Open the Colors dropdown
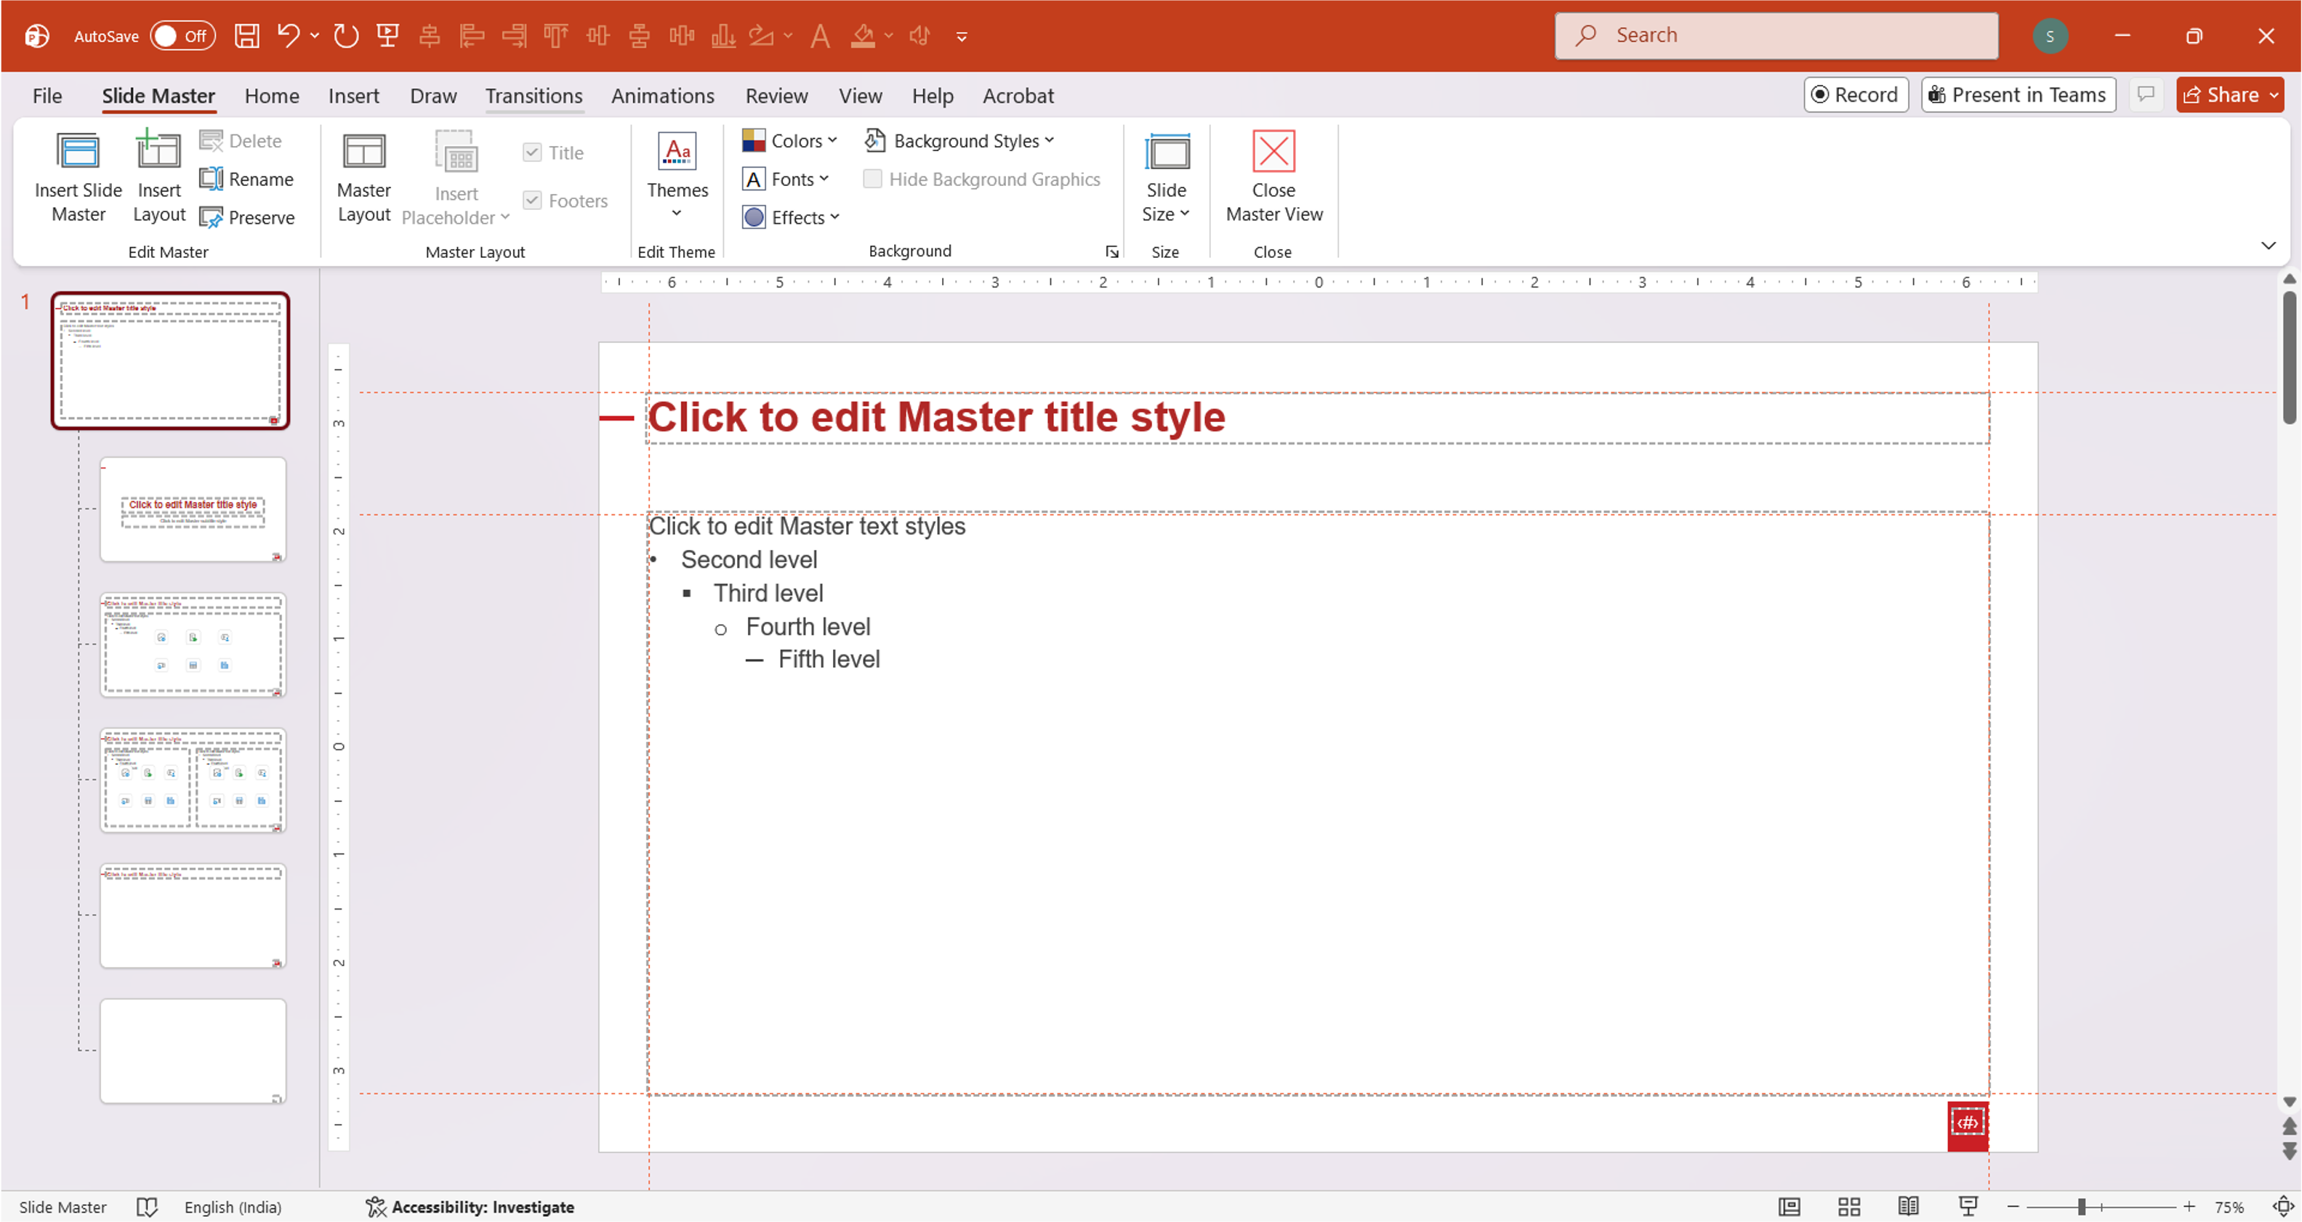Image resolution: width=2302 pixels, height=1222 pixels. 790,140
